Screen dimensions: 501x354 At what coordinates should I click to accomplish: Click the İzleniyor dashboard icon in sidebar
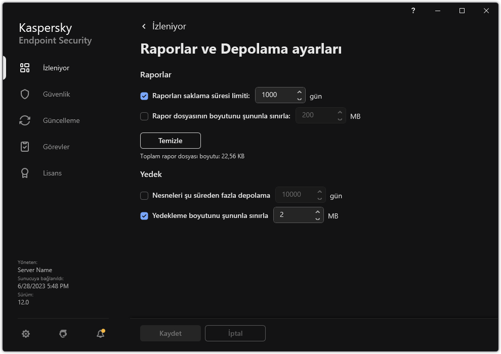click(24, 68)
